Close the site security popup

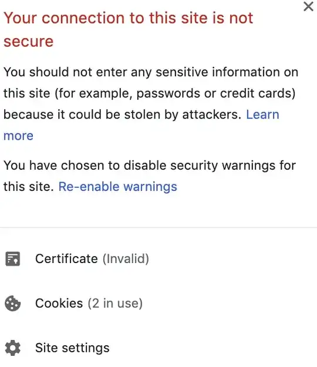click(x=308, y=6)
